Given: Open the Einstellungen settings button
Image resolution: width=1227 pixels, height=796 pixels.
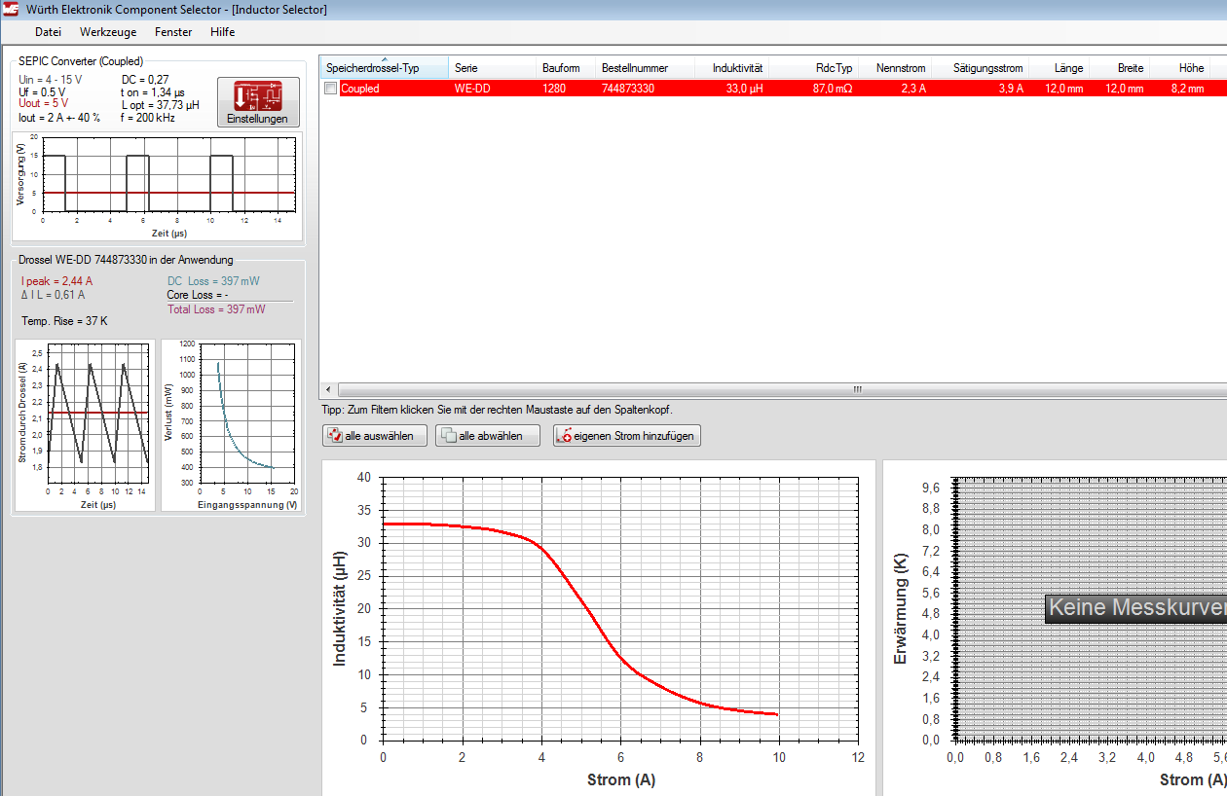Looking at the screenshot, I should tap(258, 102).
